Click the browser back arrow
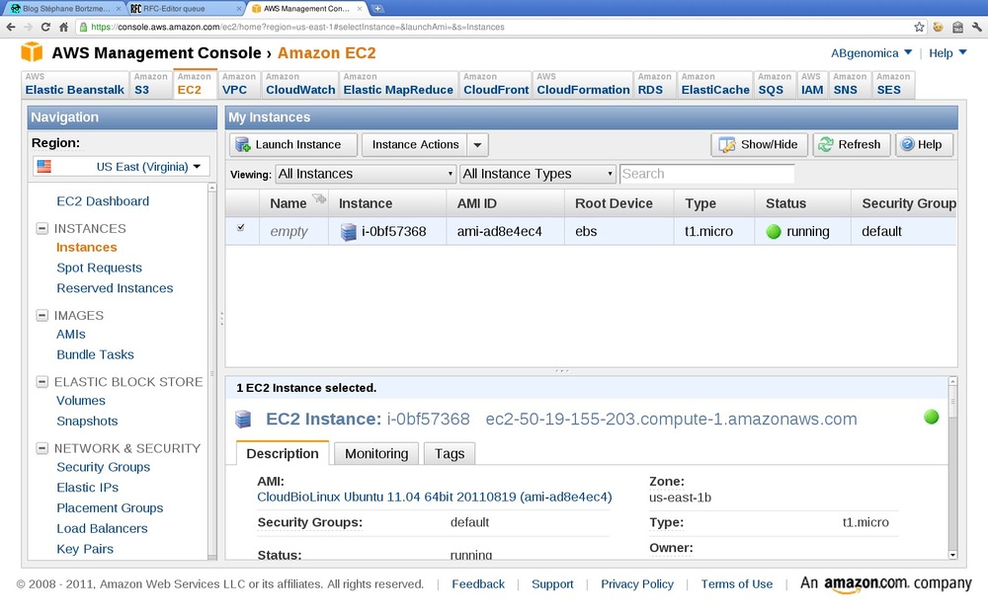Image resolution: width=988 pixels, height=616 pixels. [x=11, y=27]
